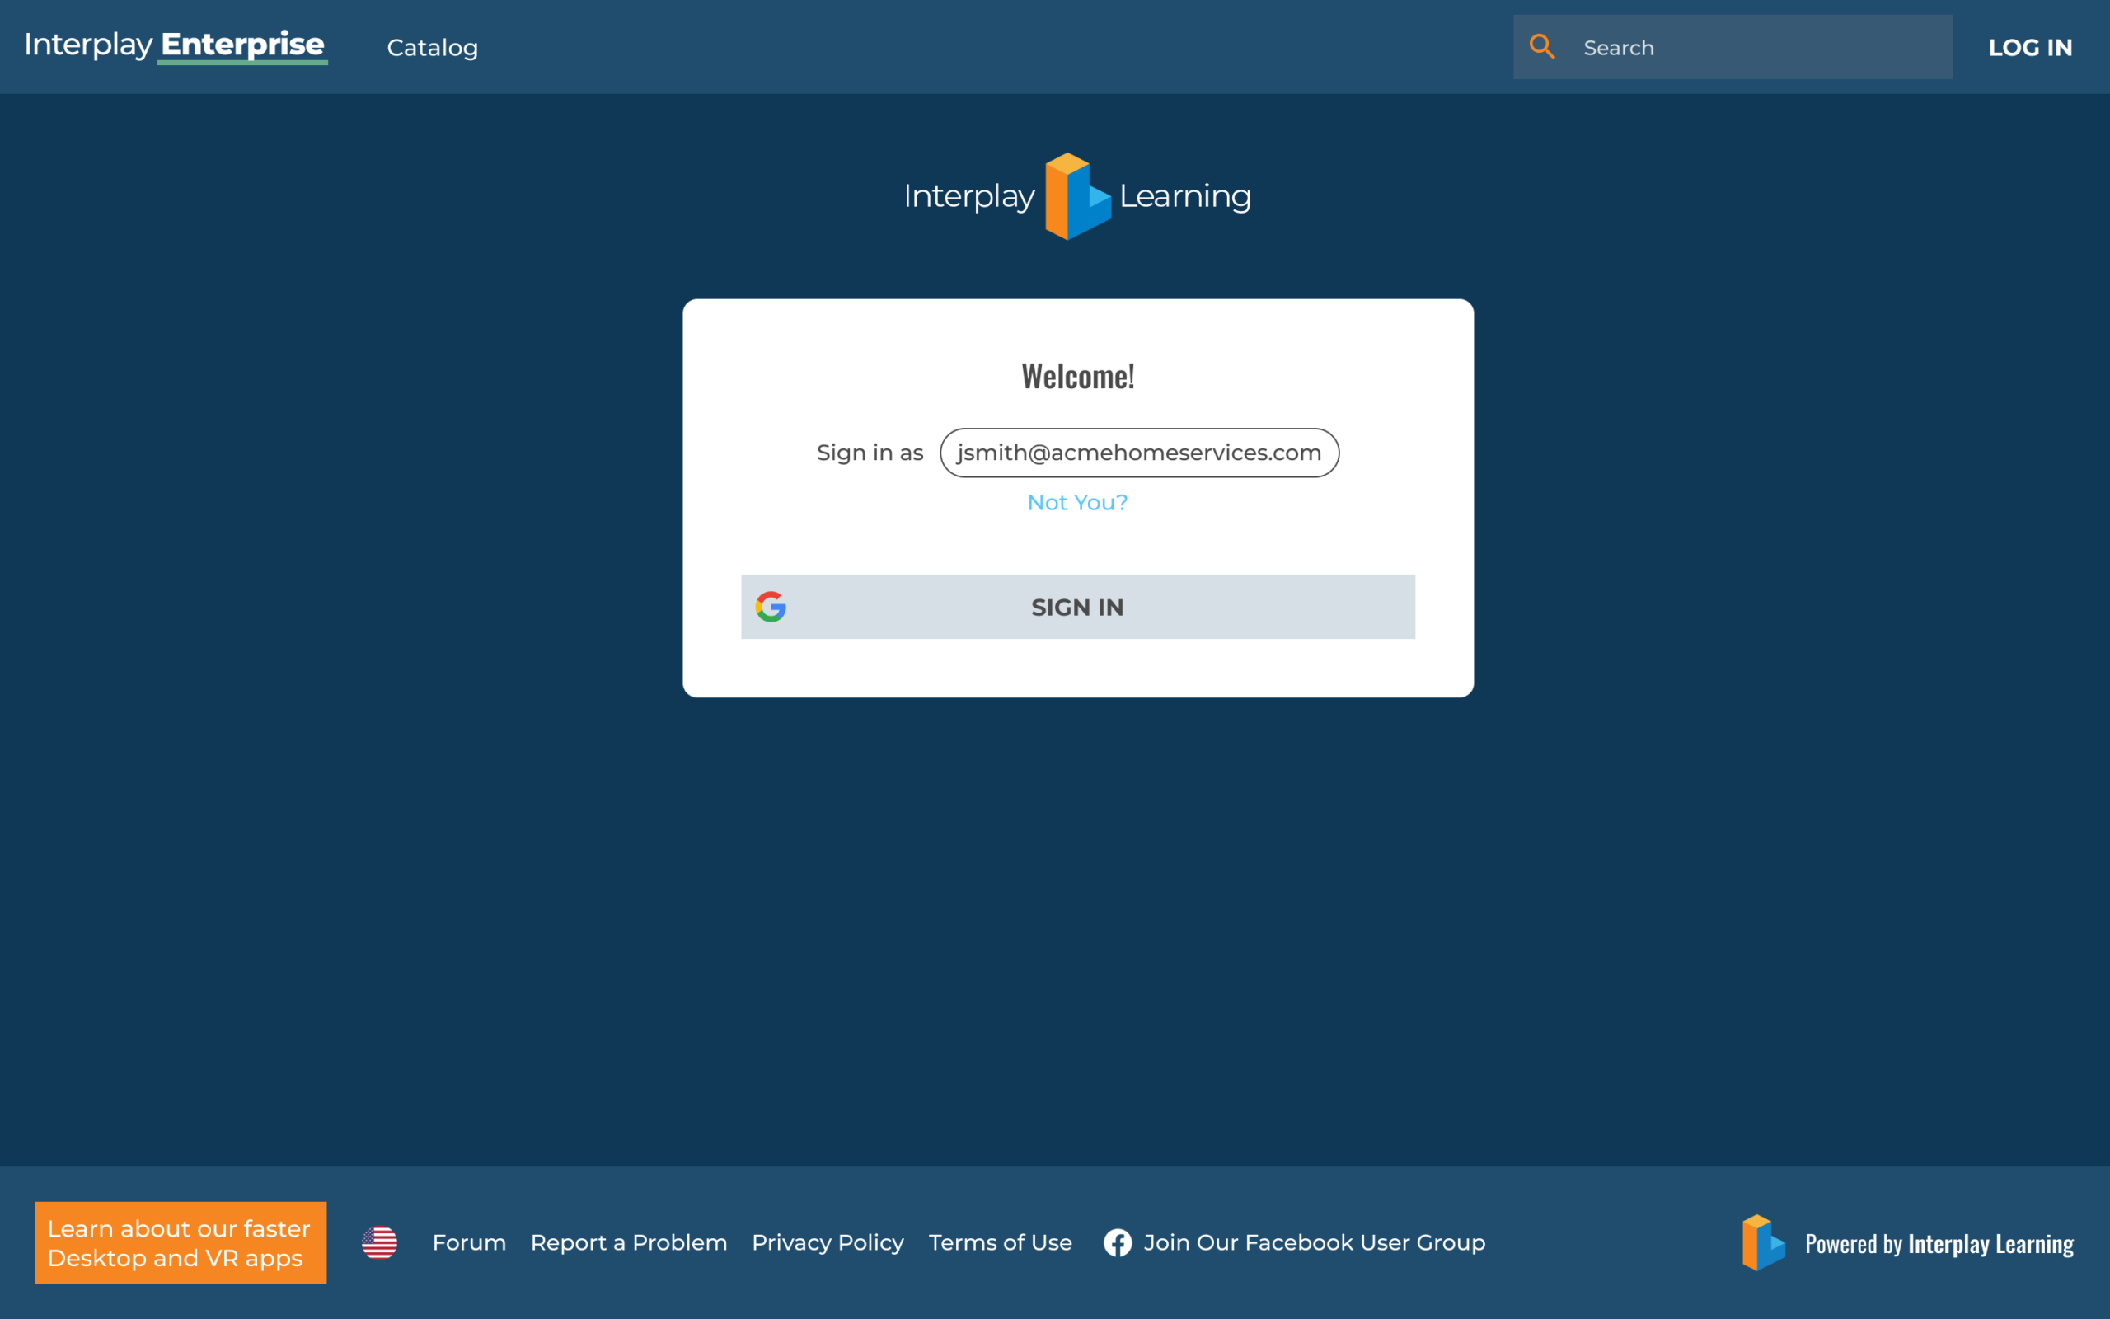The height and width of the screenshot is (1319, 2110).
Task: Click the Not You? link
Action: (x=1076, y=503)
